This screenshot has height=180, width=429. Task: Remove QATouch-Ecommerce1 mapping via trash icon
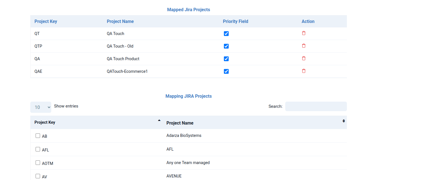pyautogui.click(x=303, y=71)
